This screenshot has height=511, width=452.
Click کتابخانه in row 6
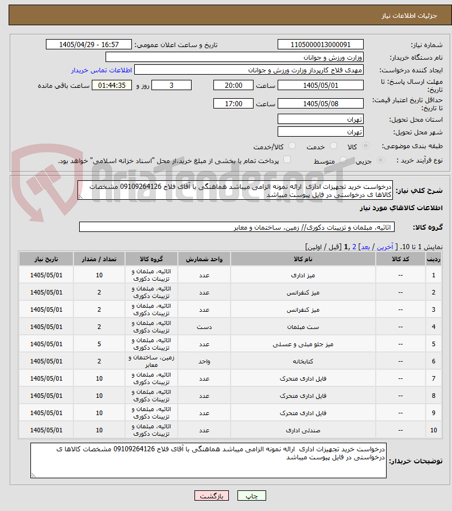coord(303,361)
